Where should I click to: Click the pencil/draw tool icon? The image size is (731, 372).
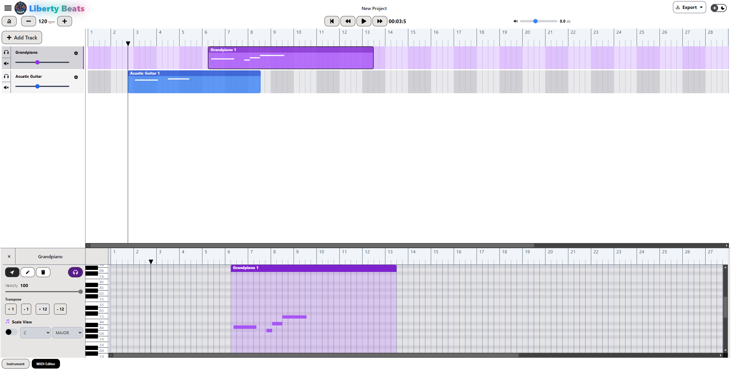(27, 272)
